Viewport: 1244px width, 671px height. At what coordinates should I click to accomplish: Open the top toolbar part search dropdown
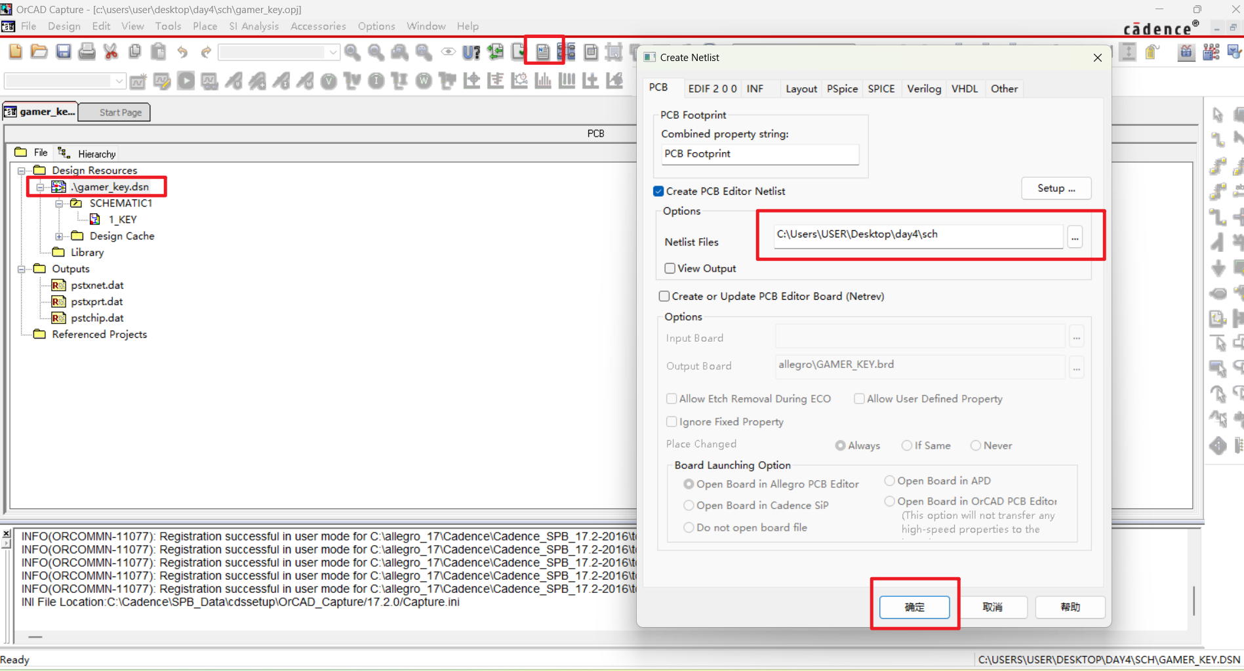333,52
